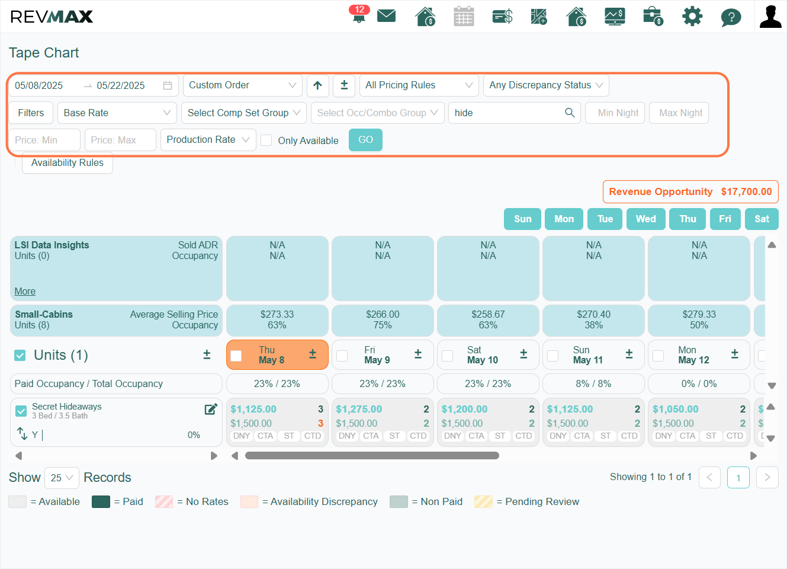Open the Filters button
Viewport: 787px width, 569px height.
pos(31,113)
